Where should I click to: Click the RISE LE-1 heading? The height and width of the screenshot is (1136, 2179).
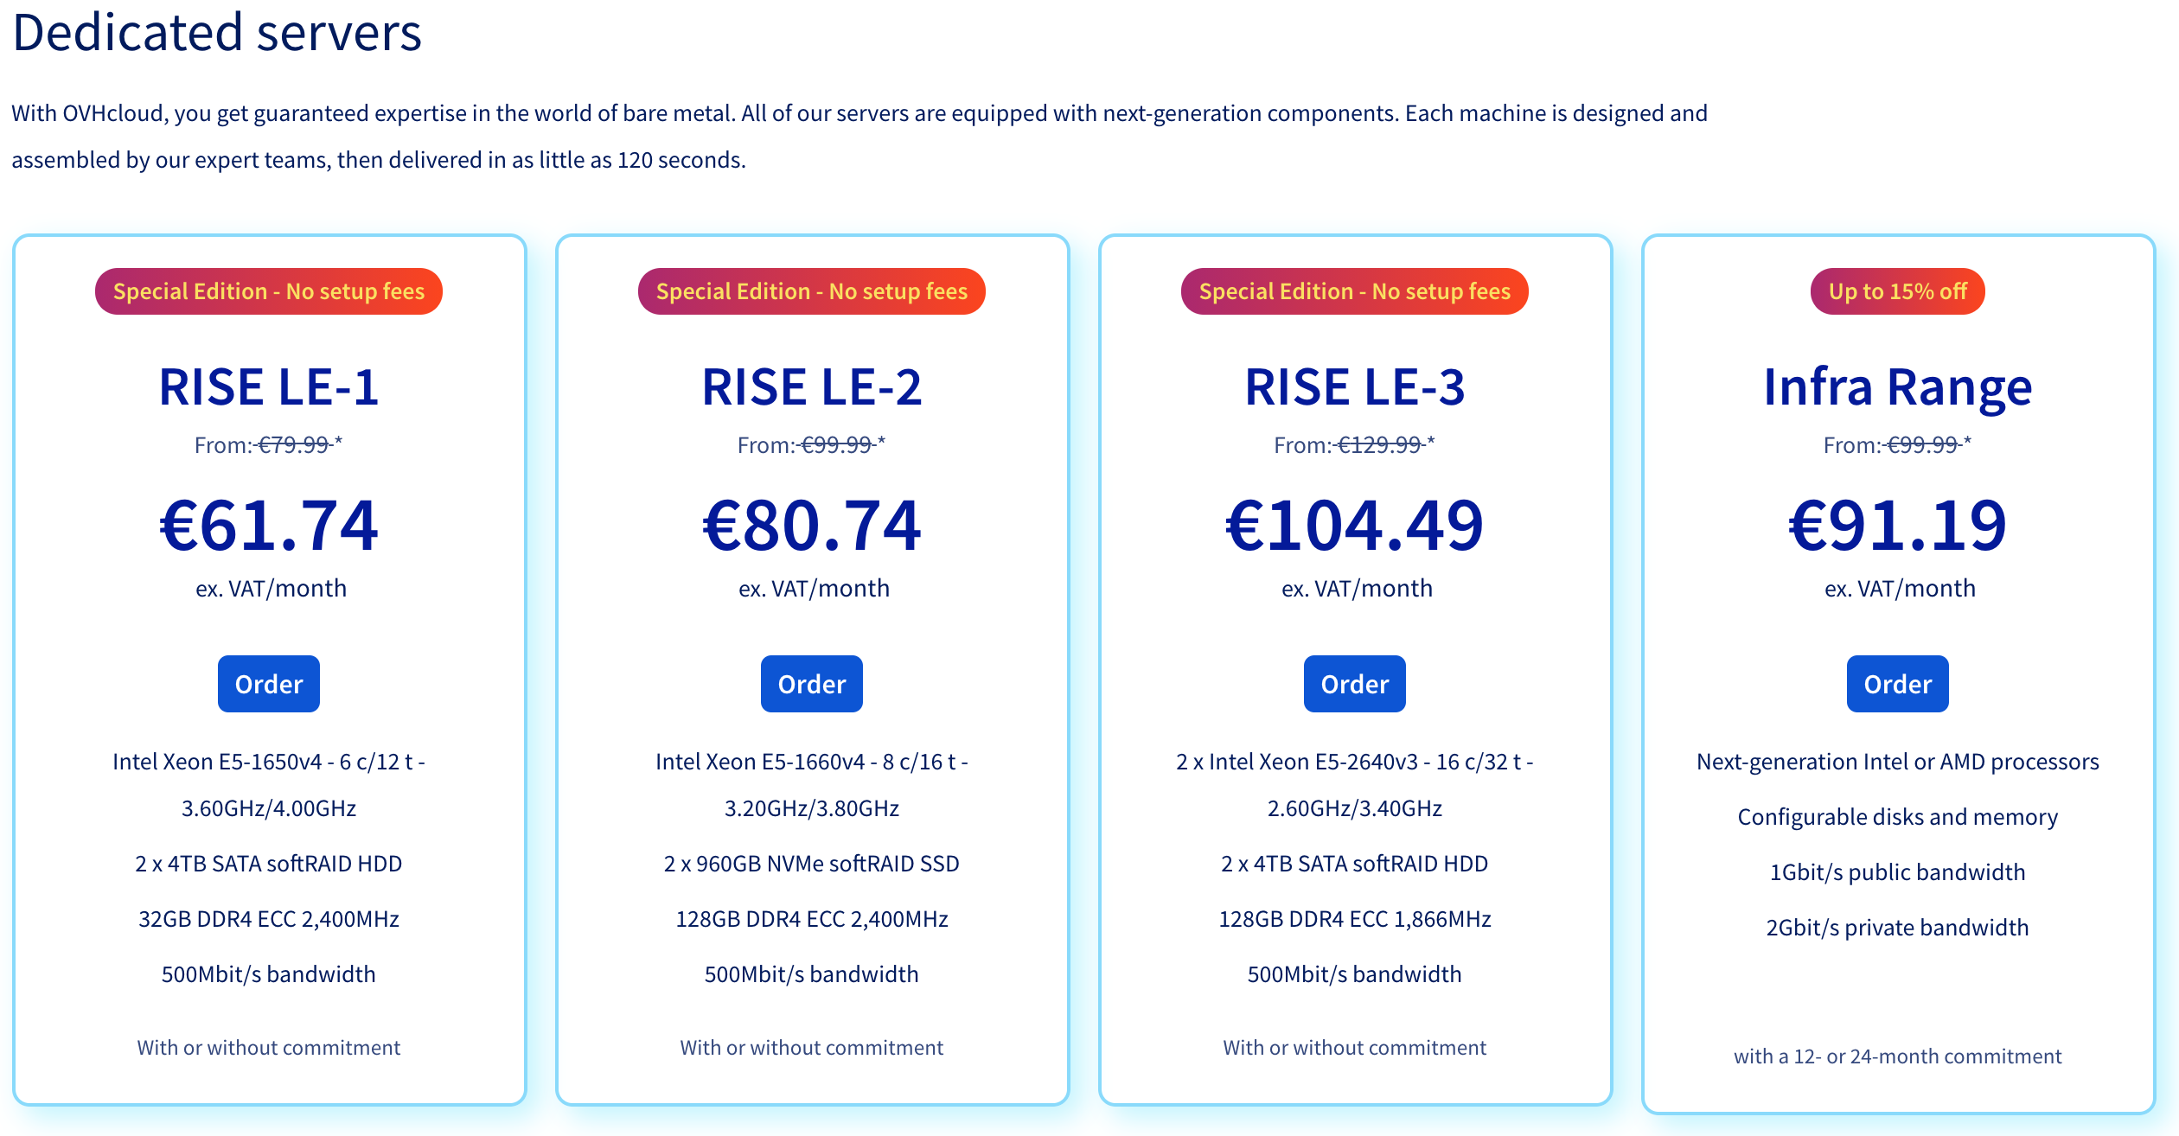tap(269, 386)
